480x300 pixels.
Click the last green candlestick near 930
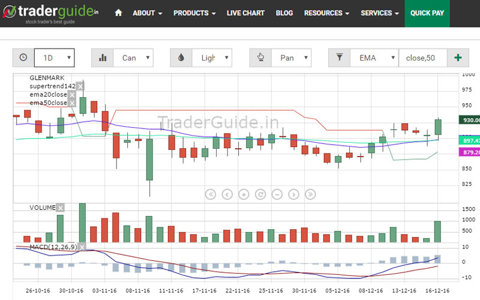click(438, 127)
